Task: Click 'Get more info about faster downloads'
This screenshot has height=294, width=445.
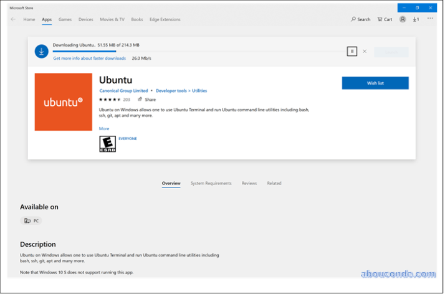Action: pyautogui.click(x=89, y=58)
